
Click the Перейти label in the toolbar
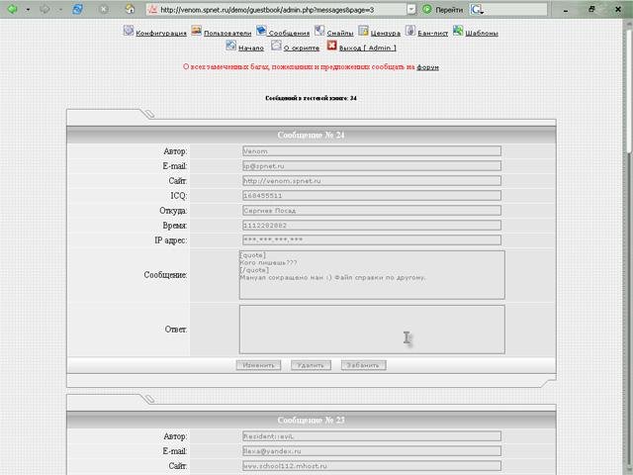pos(449,10)
